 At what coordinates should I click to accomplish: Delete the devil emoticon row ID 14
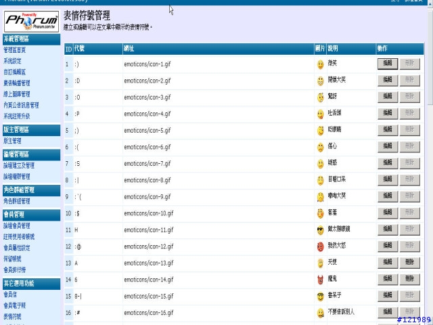point(410,280)
